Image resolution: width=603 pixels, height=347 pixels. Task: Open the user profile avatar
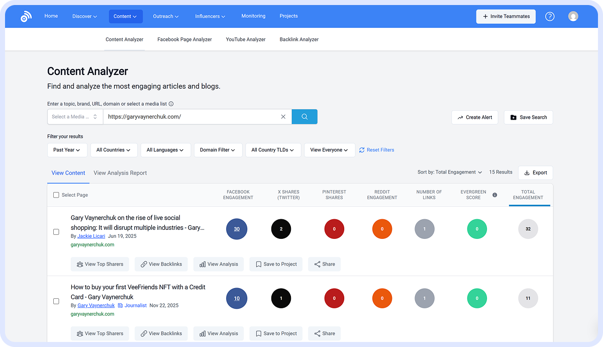coord(573,17)
